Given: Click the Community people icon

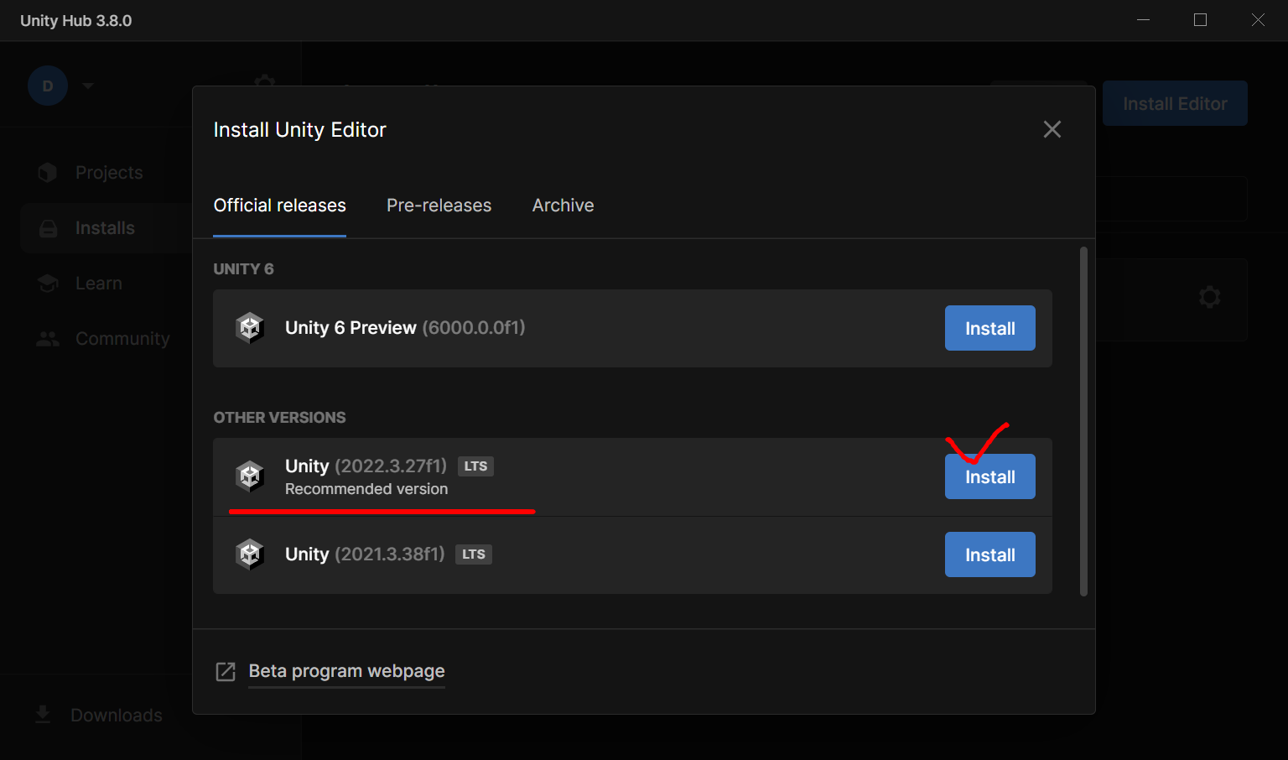Looking at the screenshot, I should [x=48, y=339].
